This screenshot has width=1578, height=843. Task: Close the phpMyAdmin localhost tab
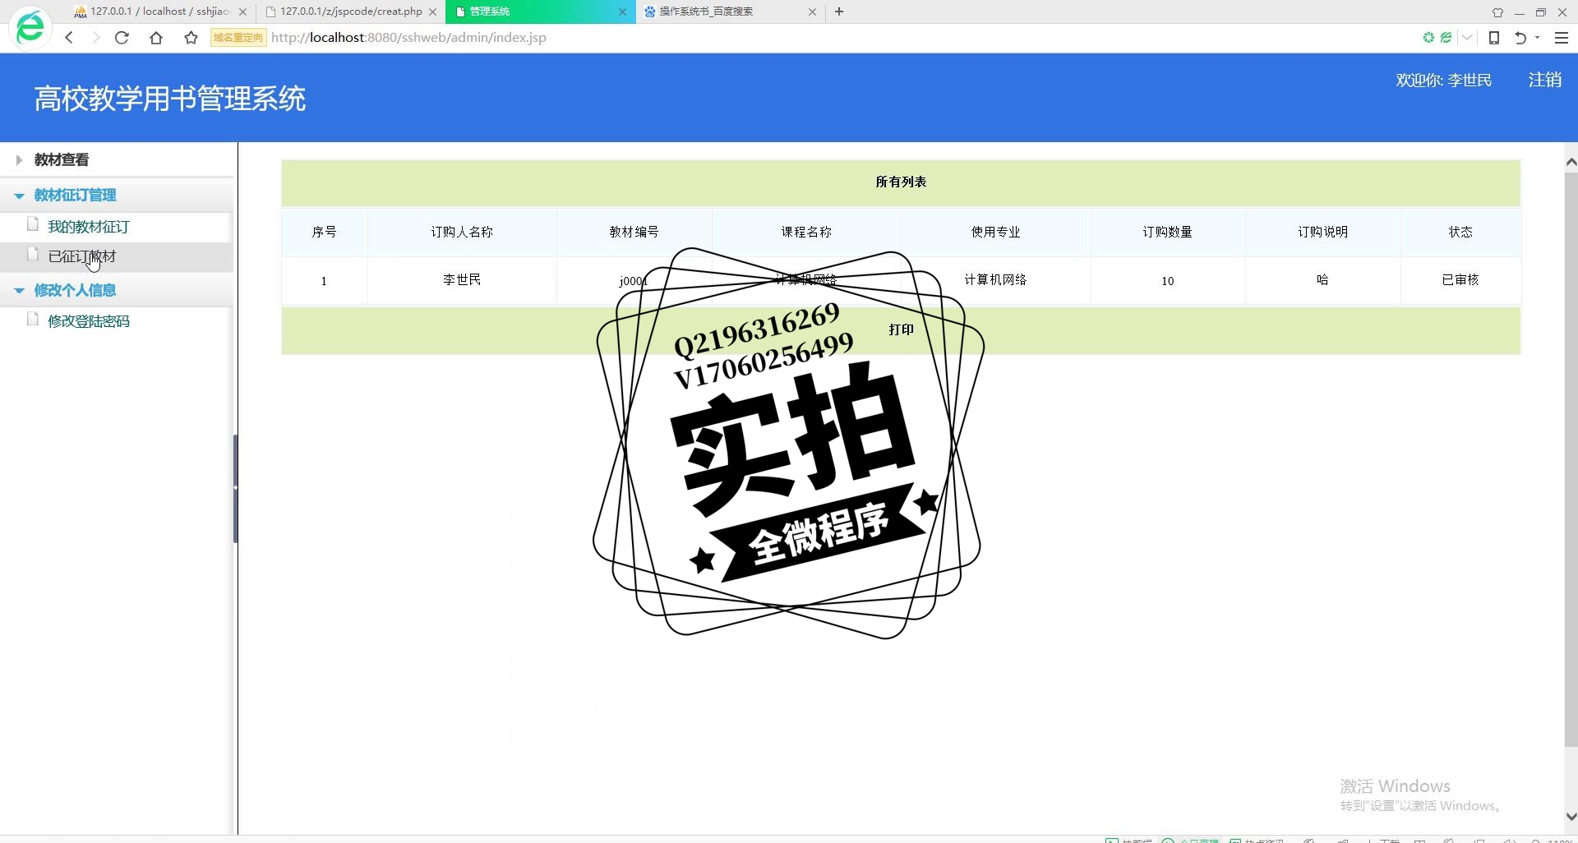[x=242, y=12]
